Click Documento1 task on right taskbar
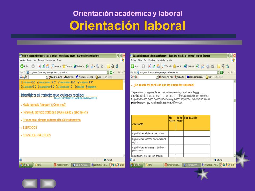This screenshot has width=255, height=191. click(210, 165)
